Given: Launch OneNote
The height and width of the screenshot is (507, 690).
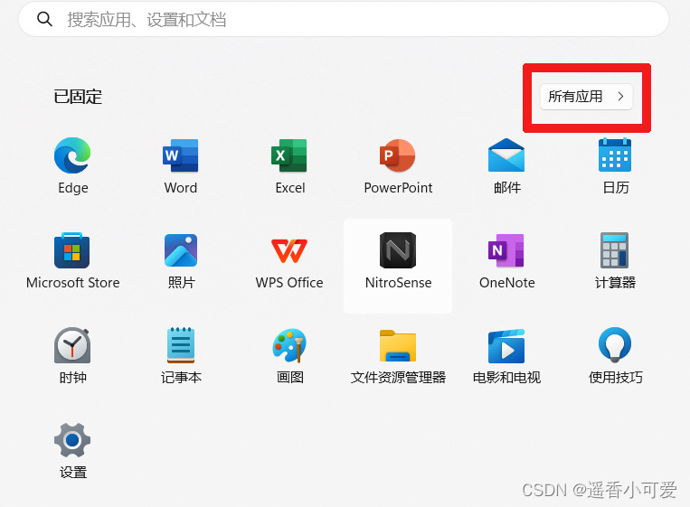Looking at the screenshot, I should coord(506,250).
